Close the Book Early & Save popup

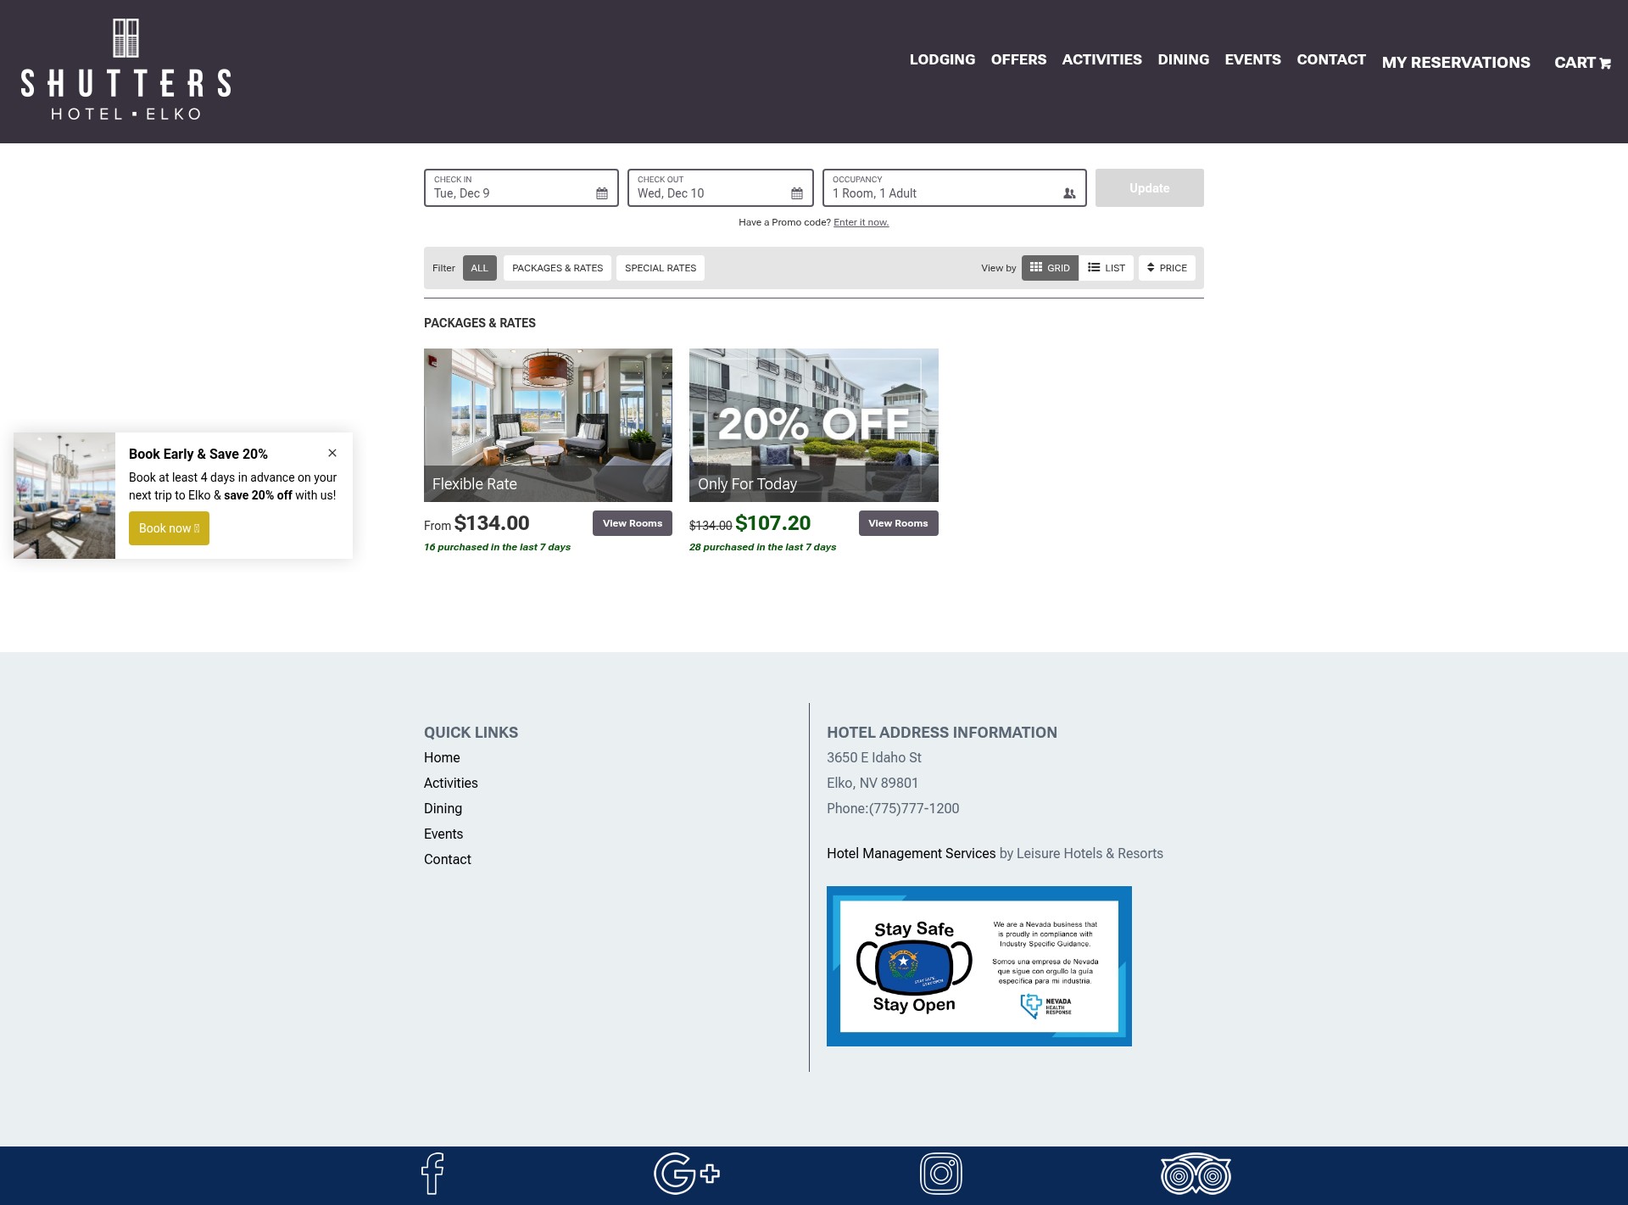pos(332,453)
